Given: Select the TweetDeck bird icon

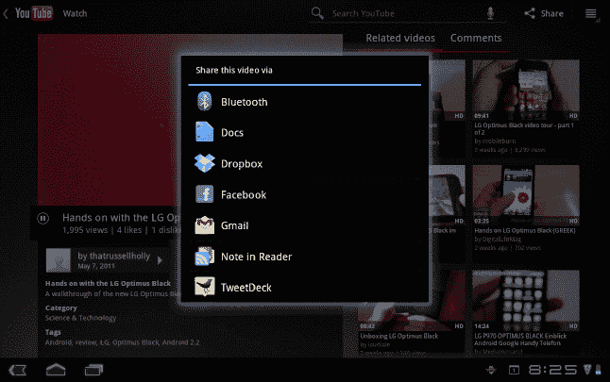Looking at the screenshot, I should click(x=204, y=287).
